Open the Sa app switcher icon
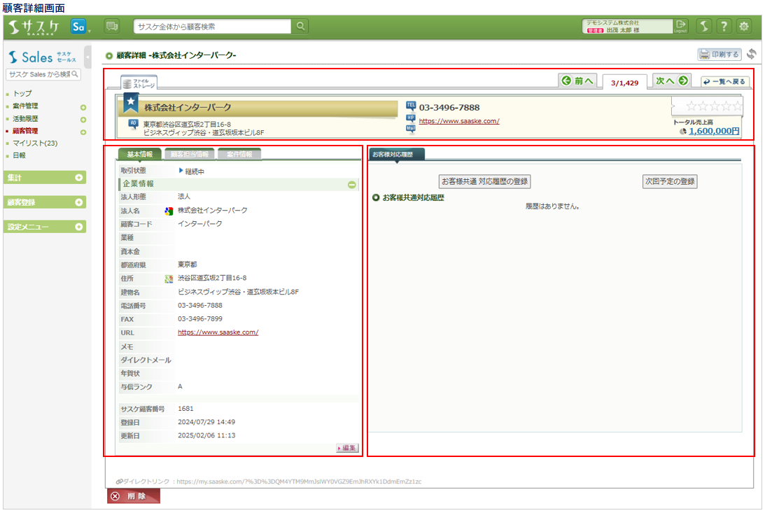 tap(78, 27)
